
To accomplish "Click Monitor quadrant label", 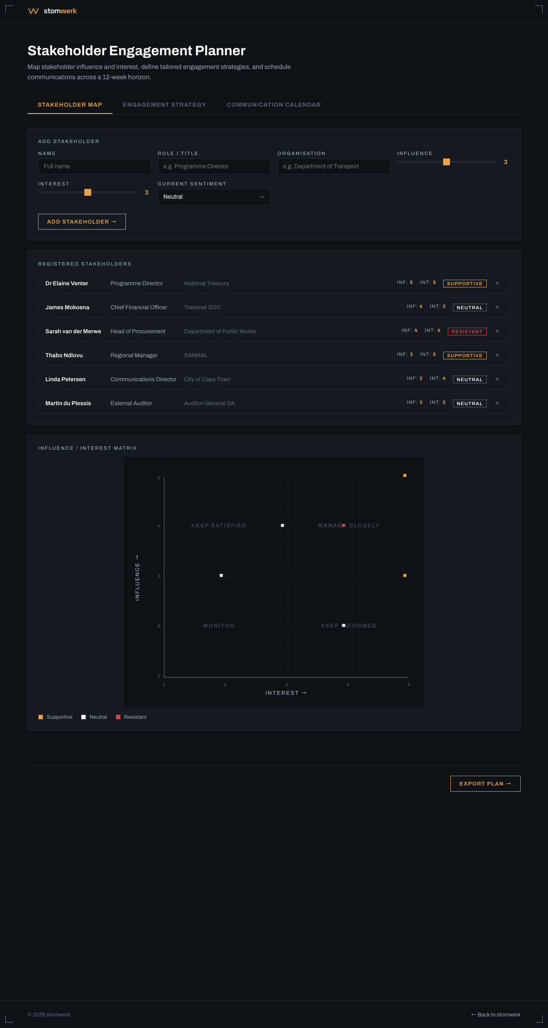I will point(219,626).
